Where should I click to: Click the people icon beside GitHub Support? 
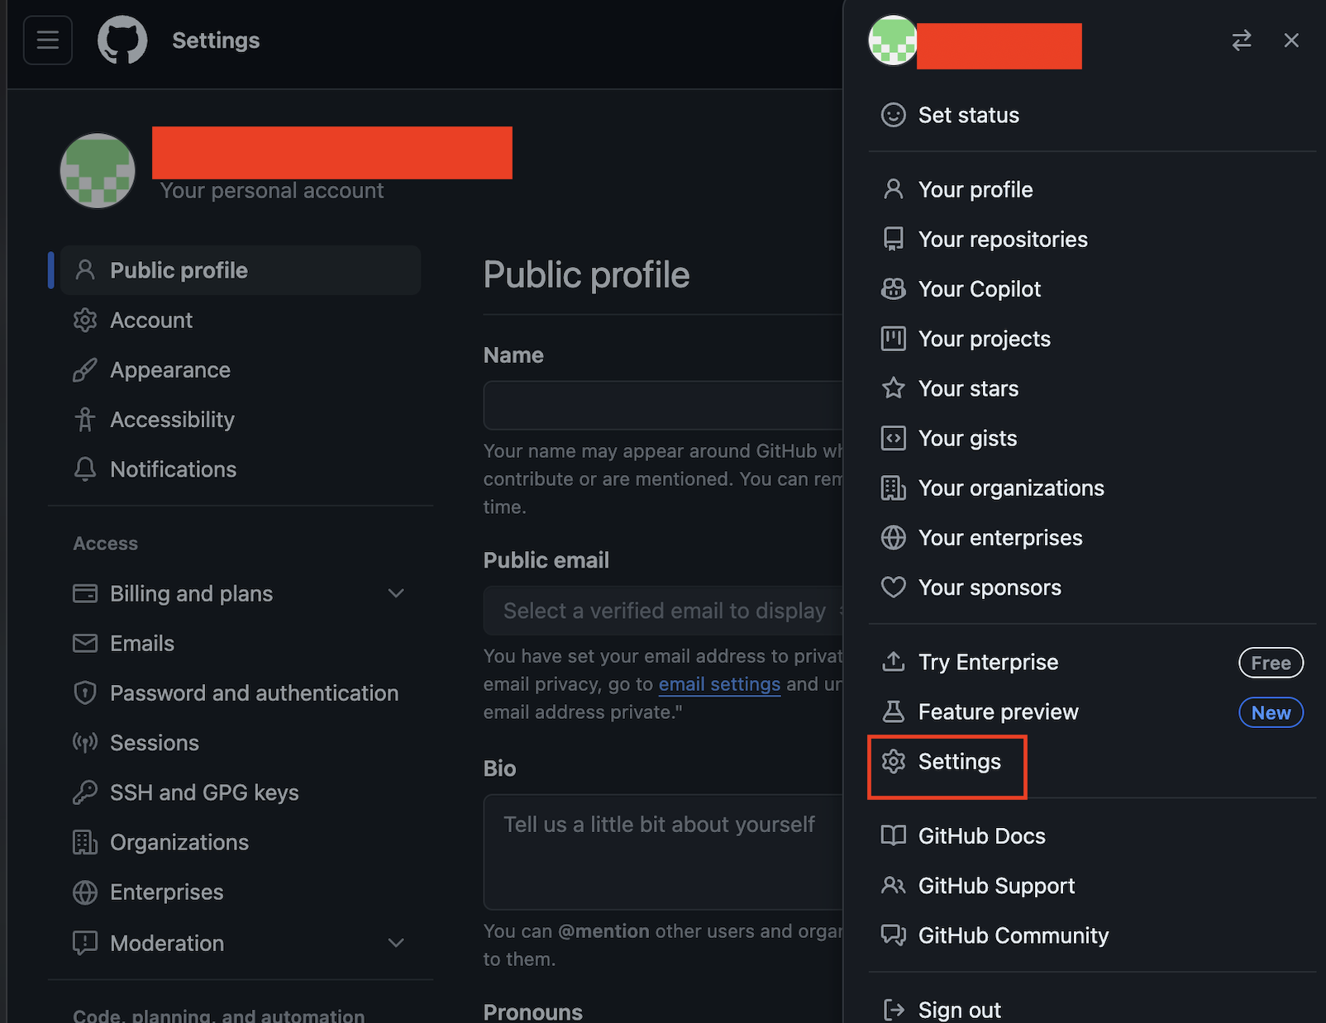893,886
